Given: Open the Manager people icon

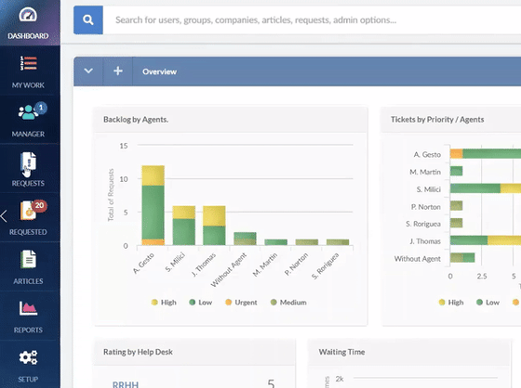Looking at the screenshot, I should [28, 112].
